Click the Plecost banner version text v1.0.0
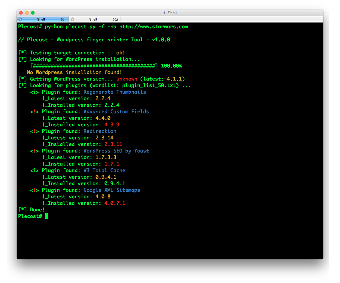This screenshot has width=340, height=283. [161, 40]
